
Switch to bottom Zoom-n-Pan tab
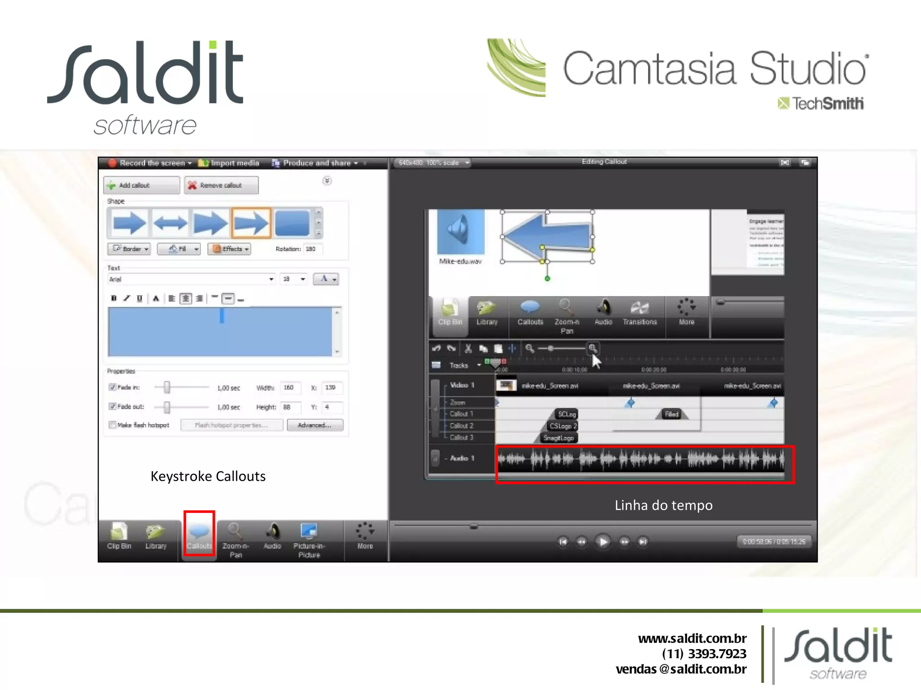(x=236, y=540)
